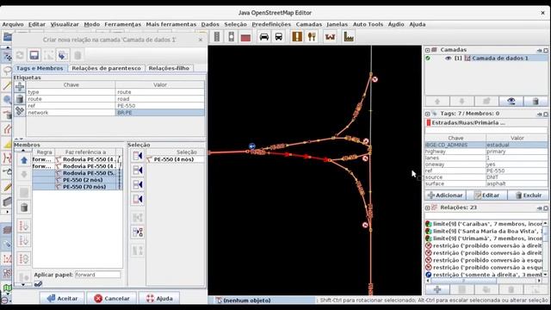Click the second sort-below icon in the Membros panel
This screenshot has height=310, width=551.
(24, 241)
